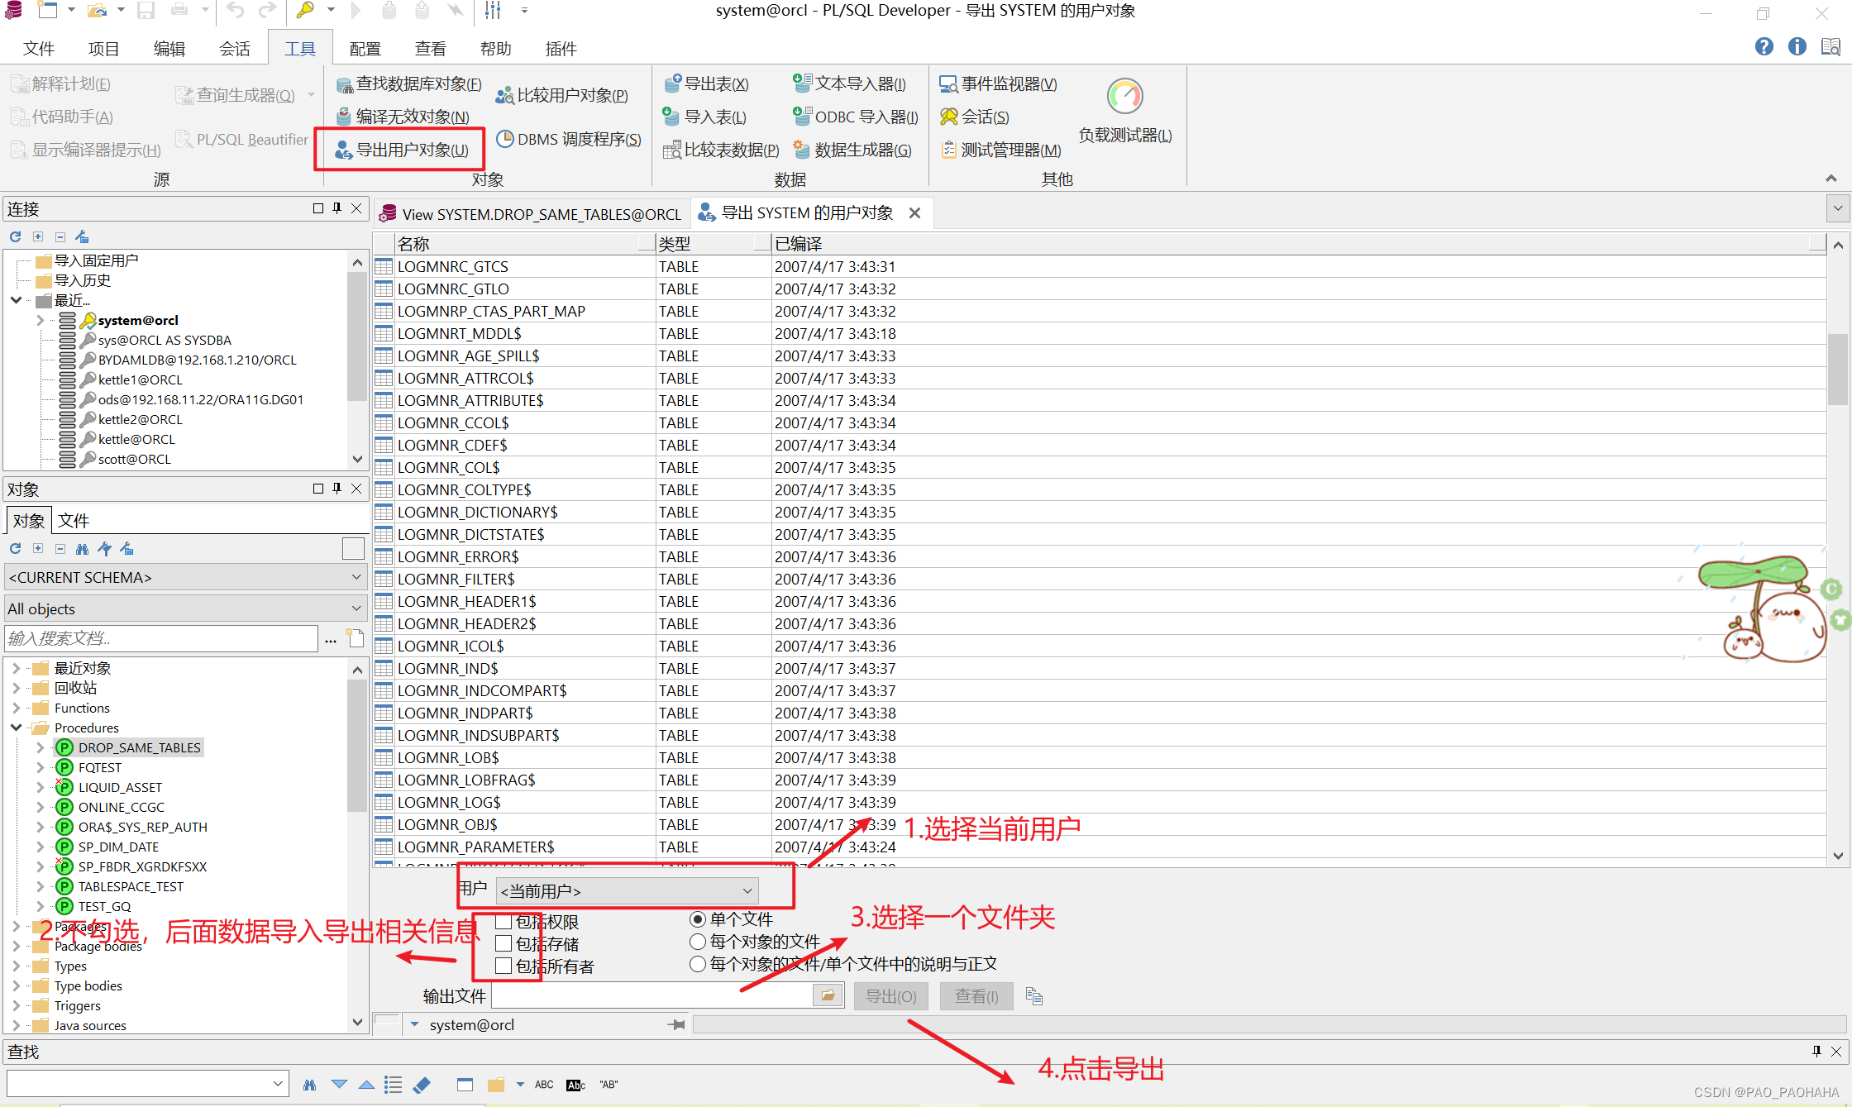Click the Export User Objects (导出用户对象) icon
The image size is (1852, 1107).
[x=343, y=150]
